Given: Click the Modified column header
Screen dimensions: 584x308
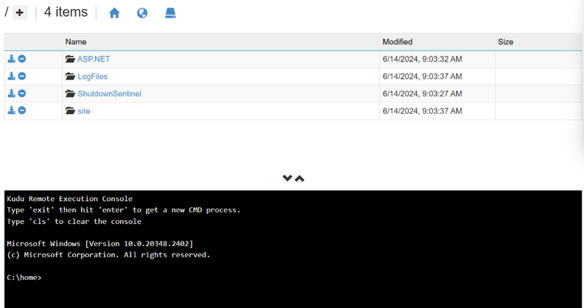Looking at the screenshot, I should (x=397, y=42).
